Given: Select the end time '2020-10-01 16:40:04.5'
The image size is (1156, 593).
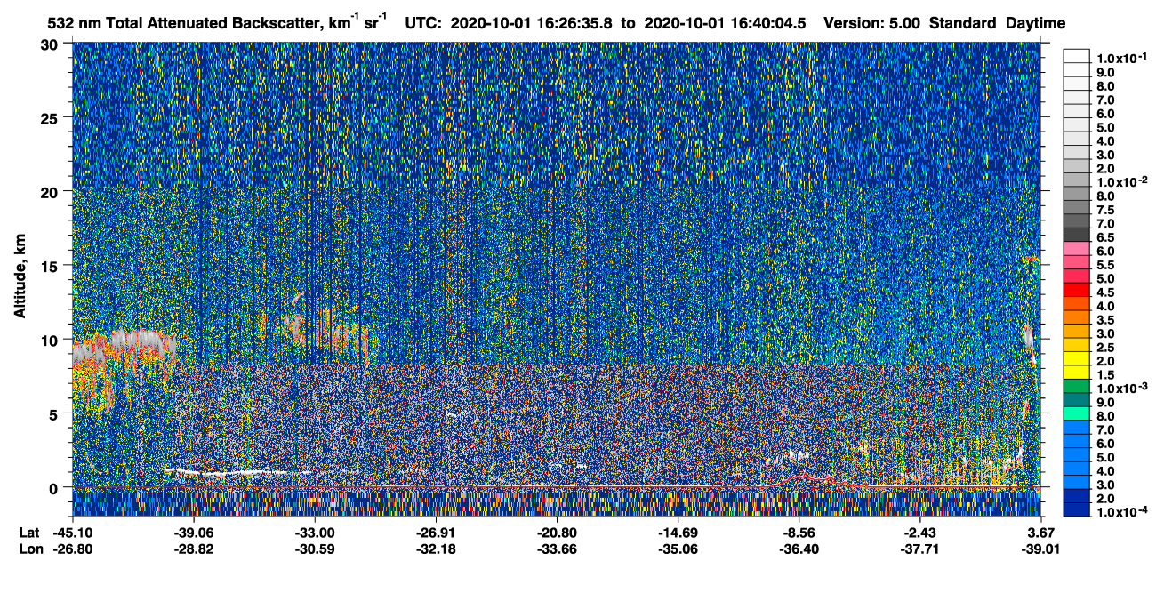Looking at the screenshot, I should (x=726, y=23).
